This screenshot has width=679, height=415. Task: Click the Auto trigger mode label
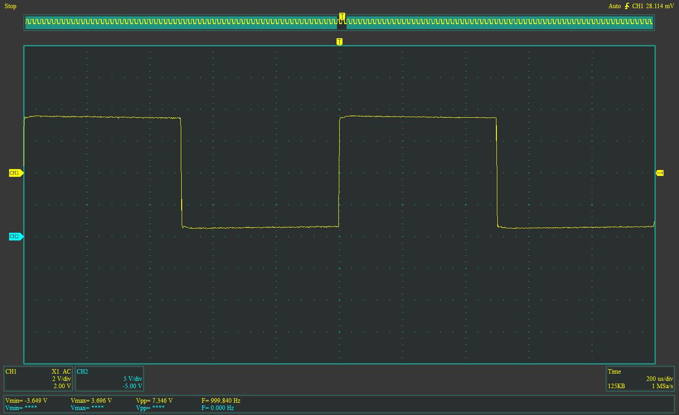coord(615,6)
